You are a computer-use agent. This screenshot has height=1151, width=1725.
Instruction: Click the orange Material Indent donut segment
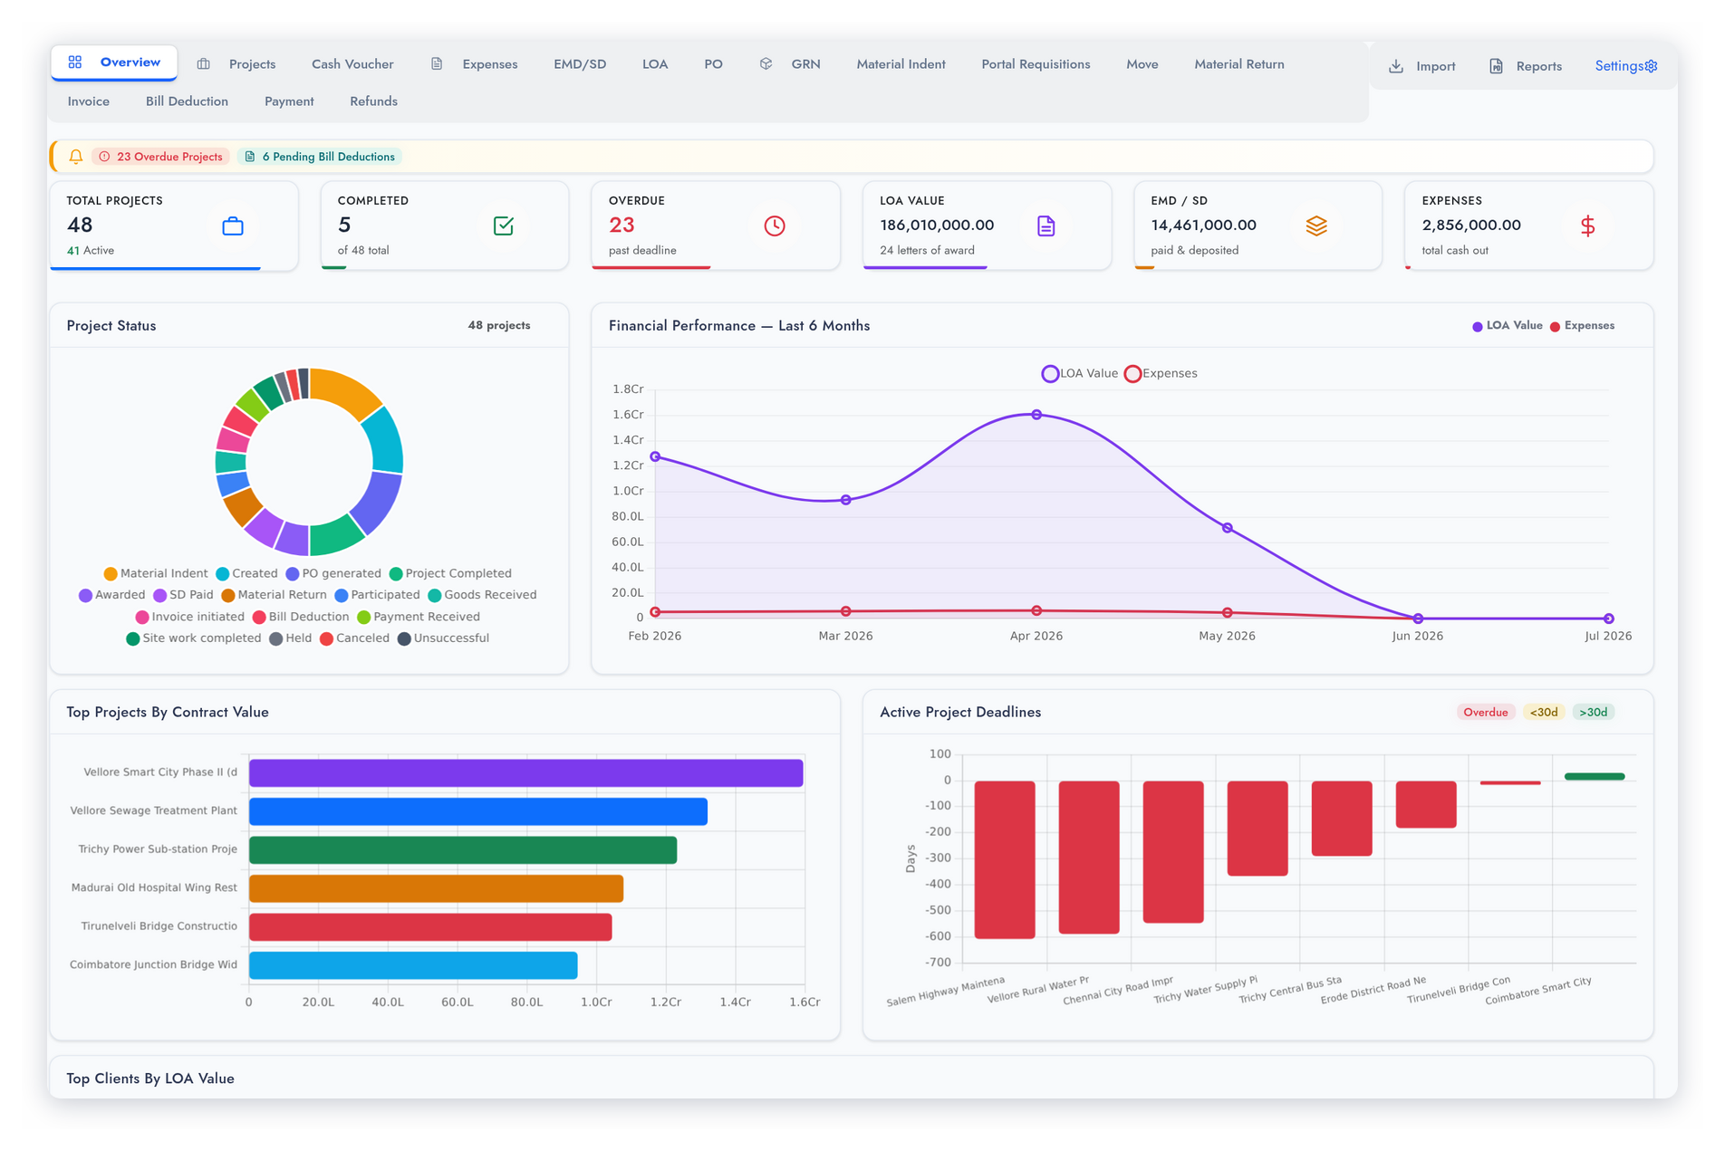coord(348,391)
